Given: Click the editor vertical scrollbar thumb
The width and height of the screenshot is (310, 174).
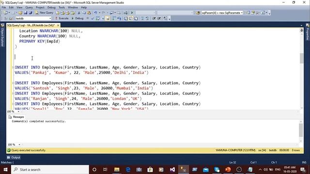Looking at the screenshot, I should pos(301,58).
